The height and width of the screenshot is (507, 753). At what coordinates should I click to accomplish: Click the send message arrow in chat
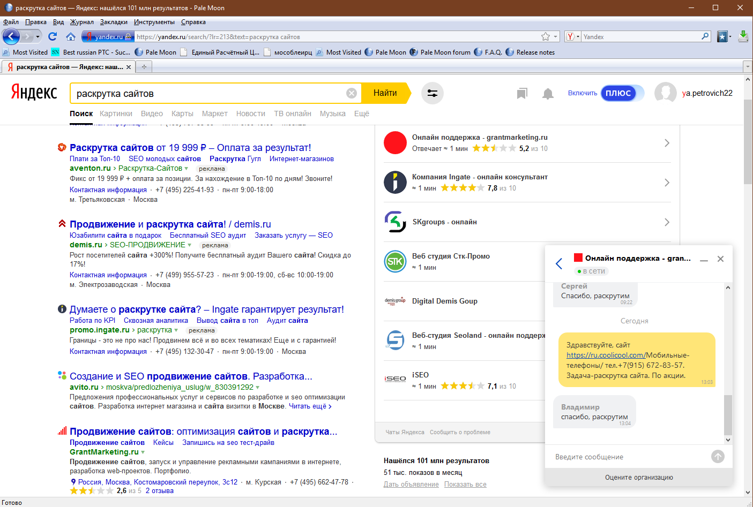(x=718, y=456)
